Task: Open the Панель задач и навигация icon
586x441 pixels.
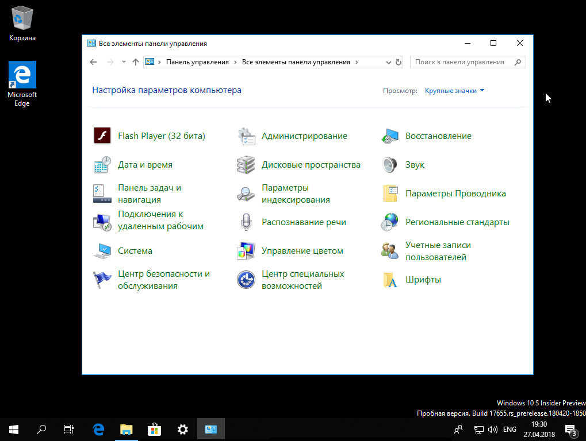Action: [x=102, y=194]
